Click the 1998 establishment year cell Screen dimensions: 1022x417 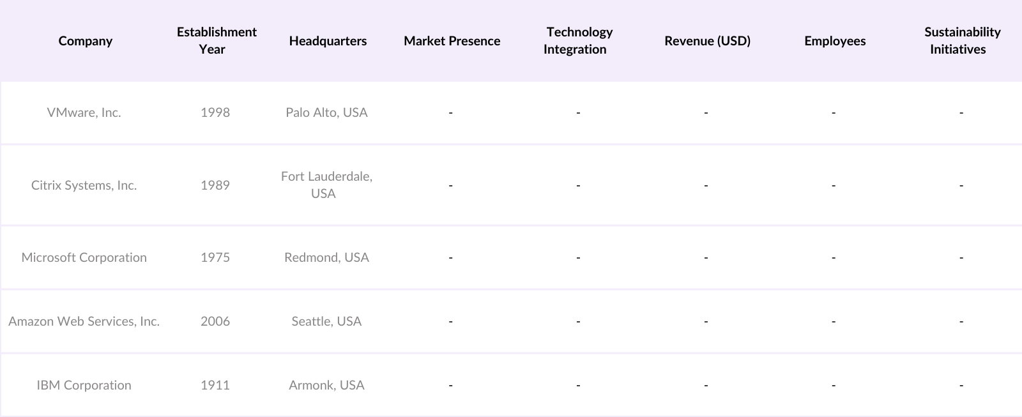[215, 112]
